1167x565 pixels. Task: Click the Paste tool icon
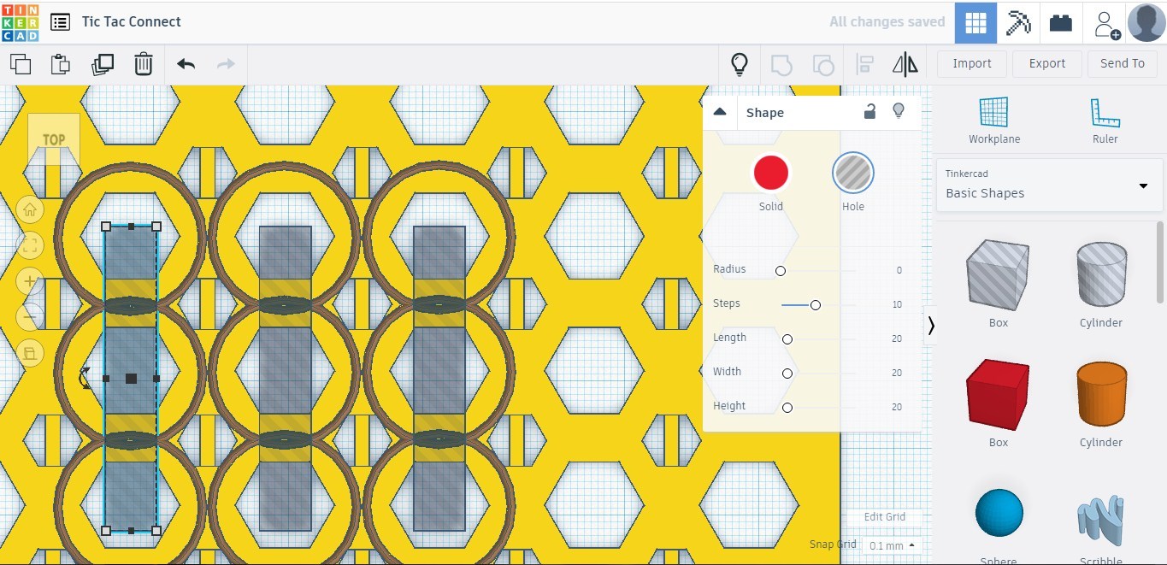click(x=60, y=64)
